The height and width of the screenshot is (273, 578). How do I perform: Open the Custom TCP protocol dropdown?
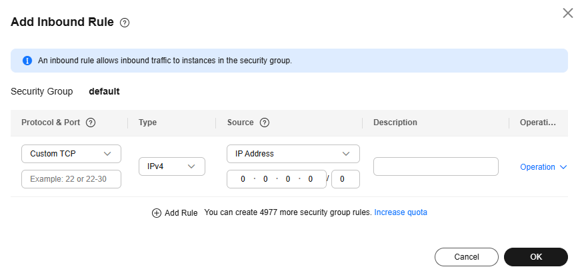tap(71, 154)
